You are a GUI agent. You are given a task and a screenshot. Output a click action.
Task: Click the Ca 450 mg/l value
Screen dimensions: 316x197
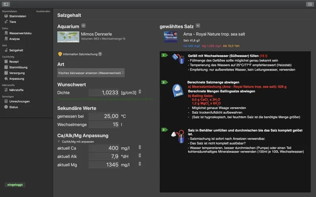[x=192, y=46]
